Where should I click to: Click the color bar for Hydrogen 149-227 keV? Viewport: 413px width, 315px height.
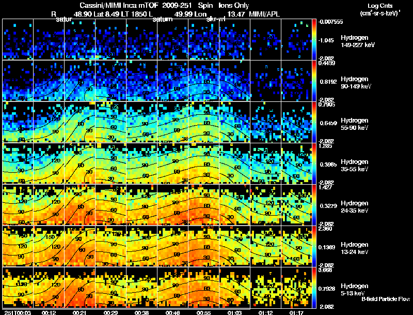click(x=314, y=39)
